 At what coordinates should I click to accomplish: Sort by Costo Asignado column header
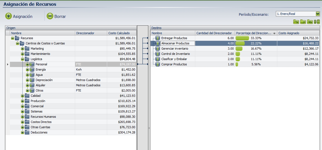(298, 33)
